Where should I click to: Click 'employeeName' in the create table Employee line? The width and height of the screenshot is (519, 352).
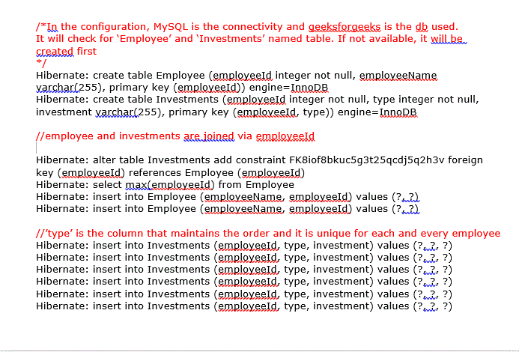pyautogui.click(x=398, y=76)
